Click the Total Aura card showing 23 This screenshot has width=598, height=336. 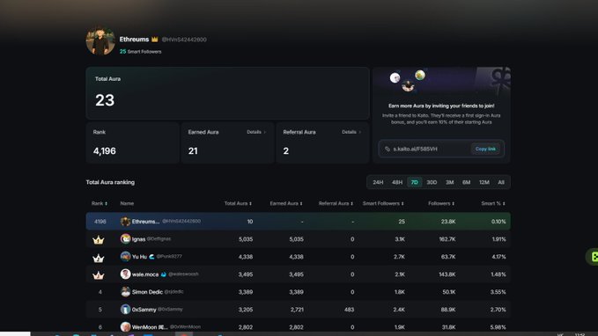click(228, 93)
